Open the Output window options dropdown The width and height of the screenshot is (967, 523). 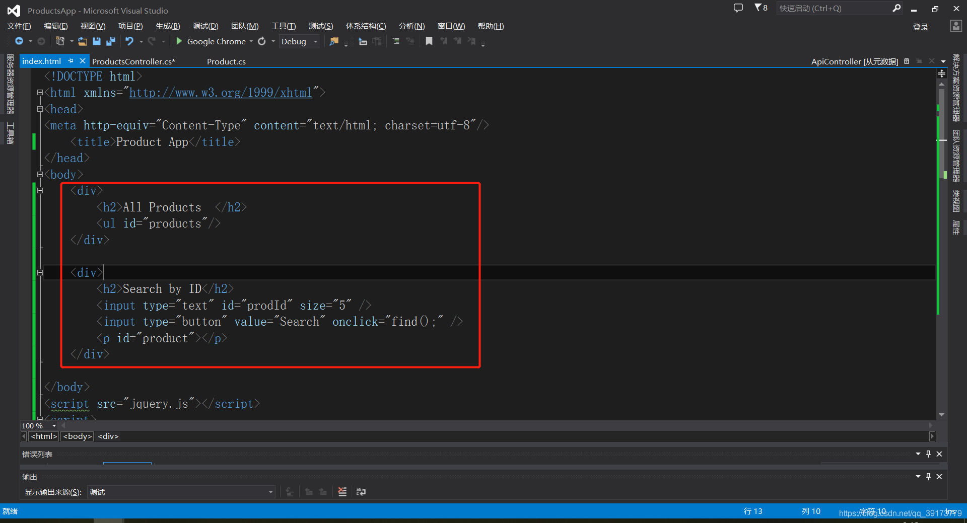918,476
